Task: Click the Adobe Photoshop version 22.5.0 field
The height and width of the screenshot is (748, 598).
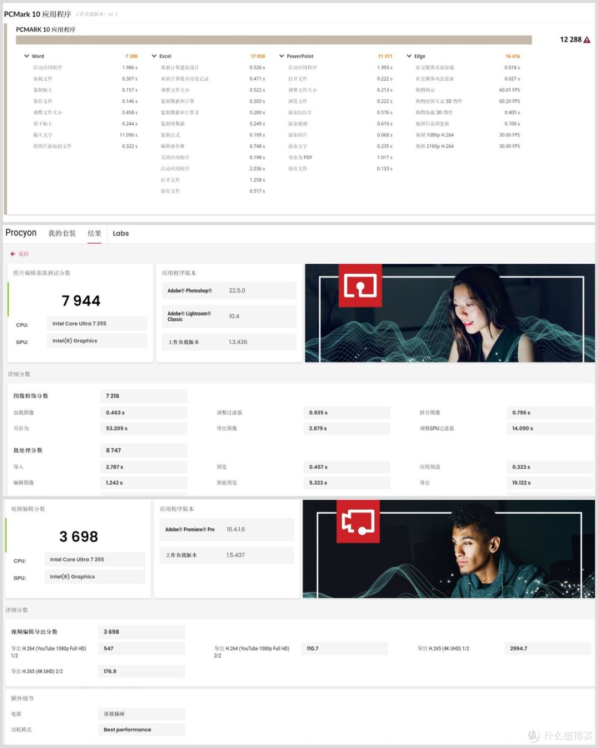Action: point(229,291)
